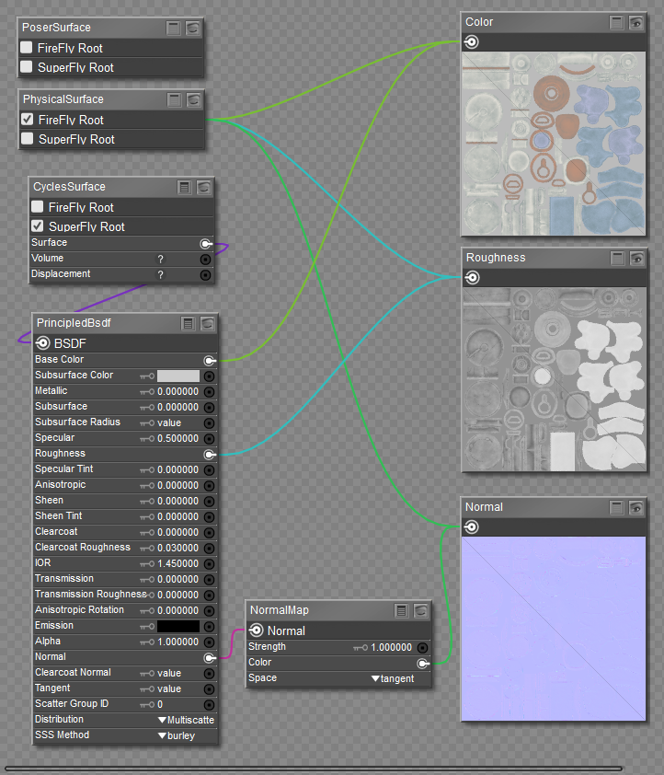Toggle preview icon on NormalMap node

pyautogui.click(x=420, y=611)
